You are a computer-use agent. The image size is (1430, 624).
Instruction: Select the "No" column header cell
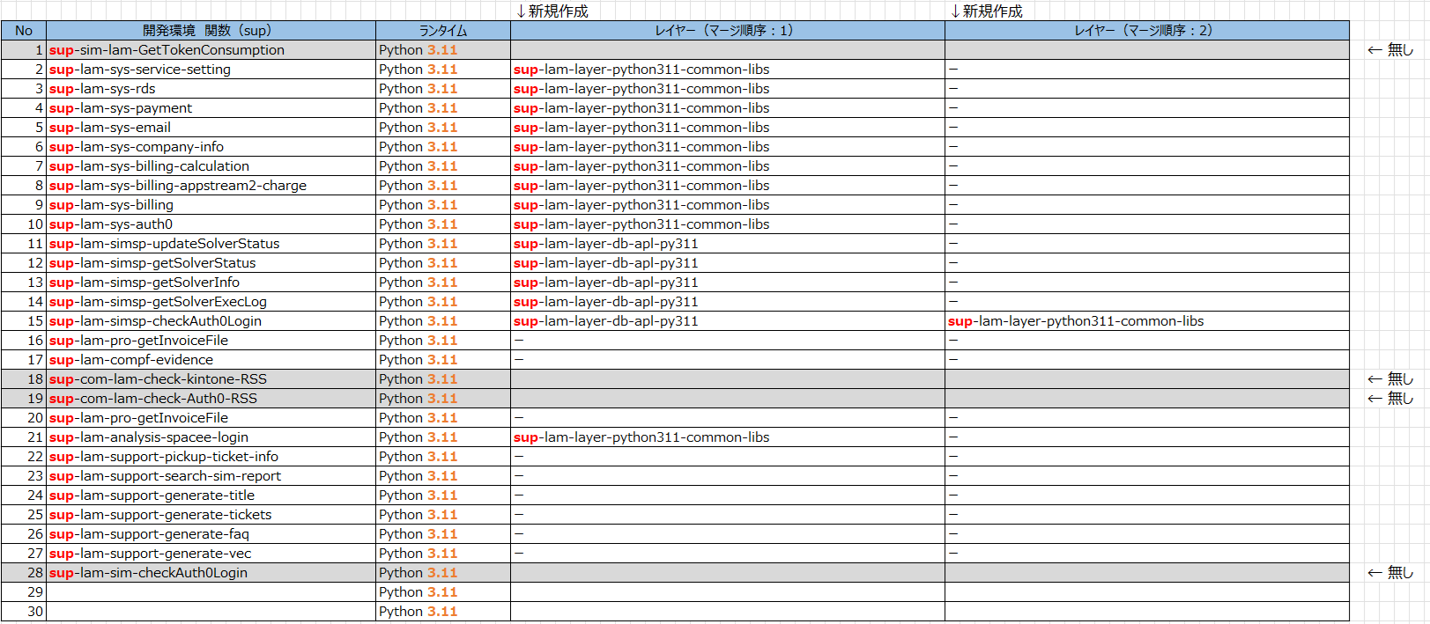(x=24, y=31)
